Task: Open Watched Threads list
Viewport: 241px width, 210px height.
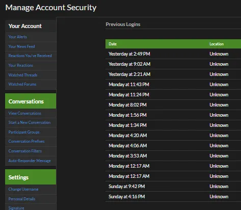Action: click(x=23, y=75)
